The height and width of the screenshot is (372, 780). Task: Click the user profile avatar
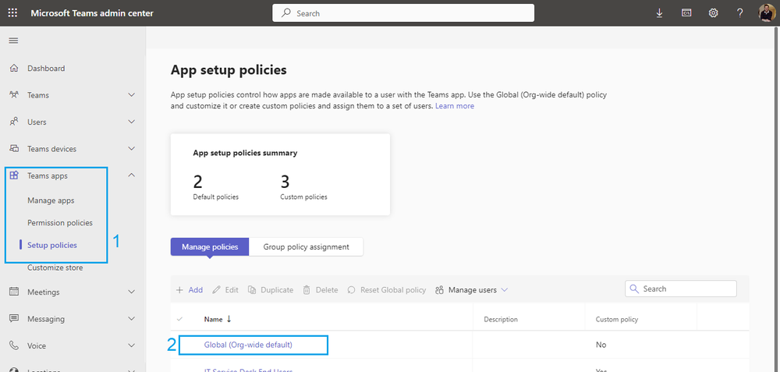click(766, 13)
